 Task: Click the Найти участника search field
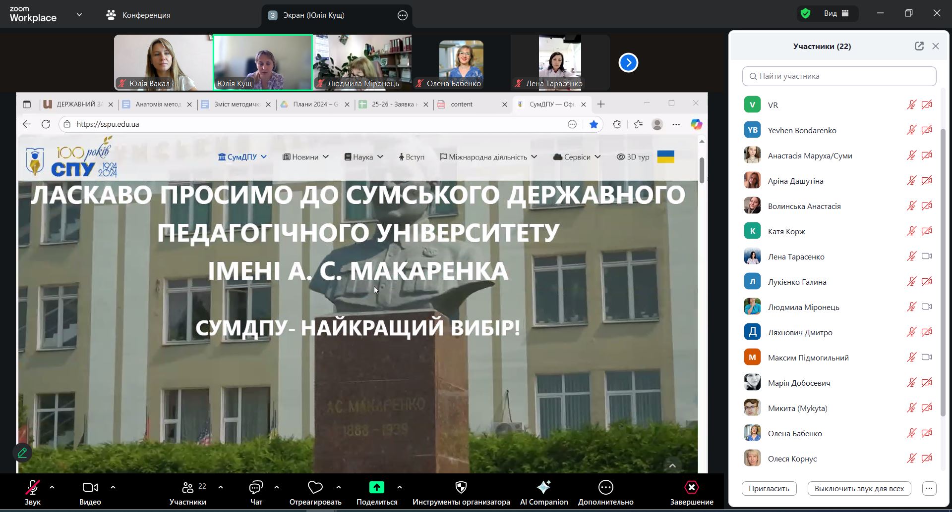[x=839, y=76]
